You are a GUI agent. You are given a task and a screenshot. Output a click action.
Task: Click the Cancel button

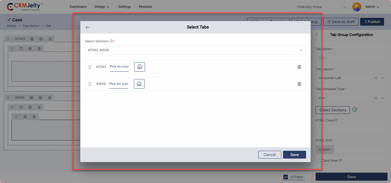coord(269,155)
